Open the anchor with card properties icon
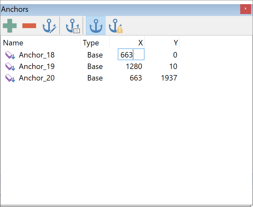 point(73,26)
